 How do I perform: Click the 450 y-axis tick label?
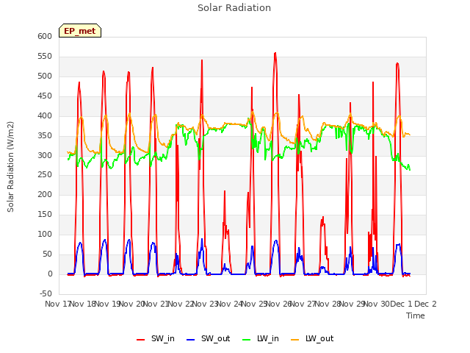(x=45, y=96)
